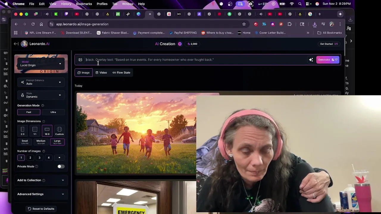Screen dimensions: 381x214
Task: Open Chrome downloads icon
Action: click(315, 24)
